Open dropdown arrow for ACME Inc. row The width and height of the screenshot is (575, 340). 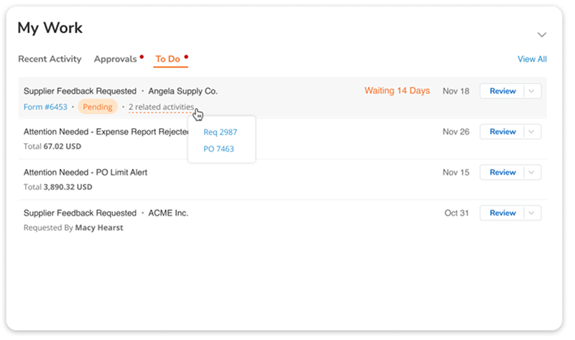[x=532, y=213]
